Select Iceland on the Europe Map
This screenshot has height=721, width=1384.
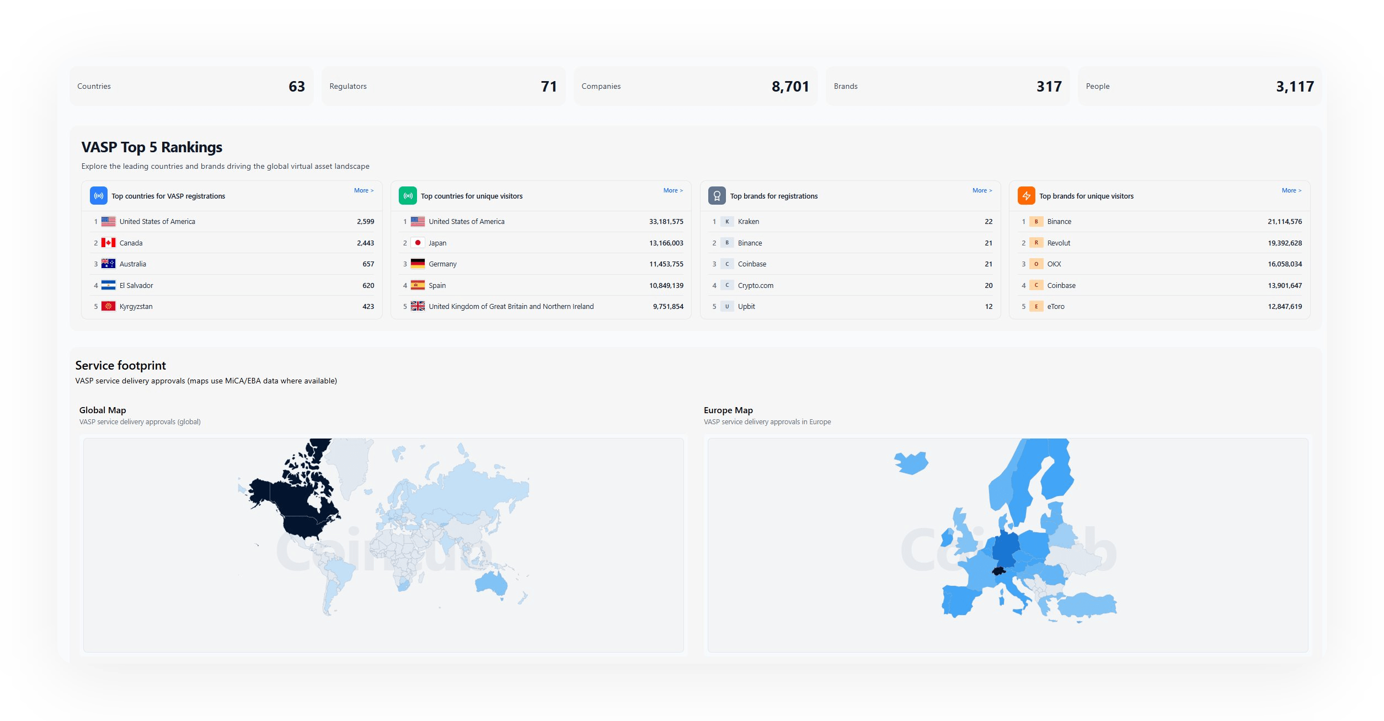(911, 462)
